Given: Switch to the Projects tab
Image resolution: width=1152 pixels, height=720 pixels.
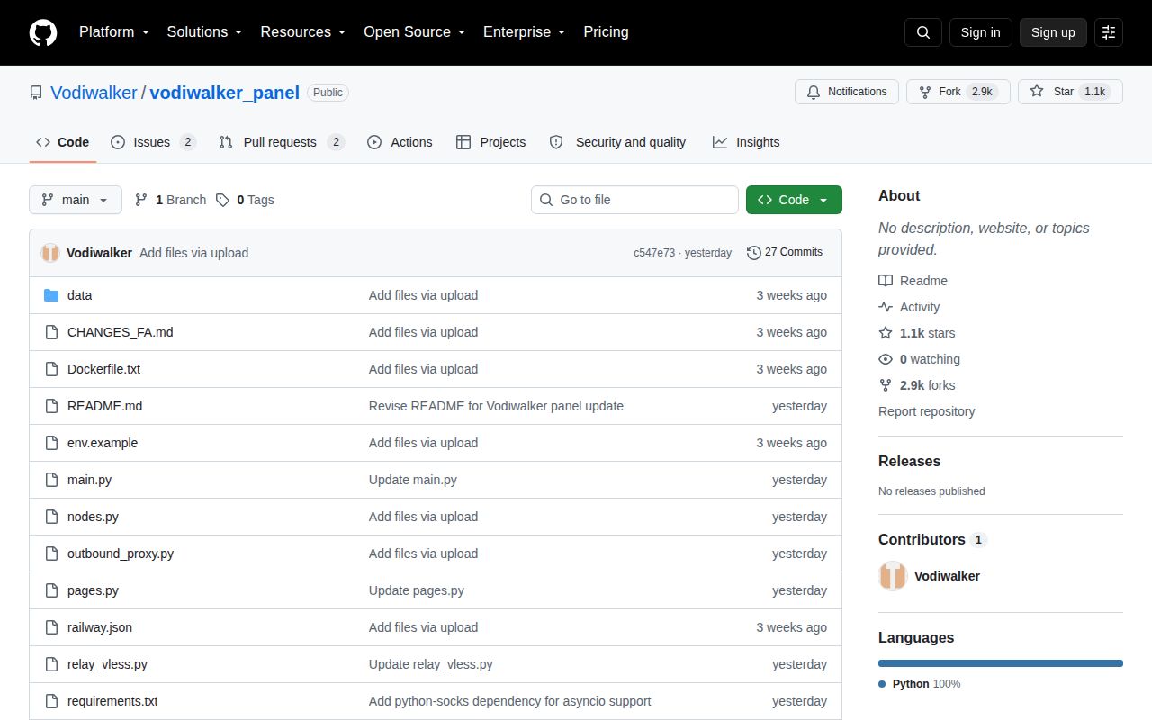Looking at the screenshot, I should point(490,142).
